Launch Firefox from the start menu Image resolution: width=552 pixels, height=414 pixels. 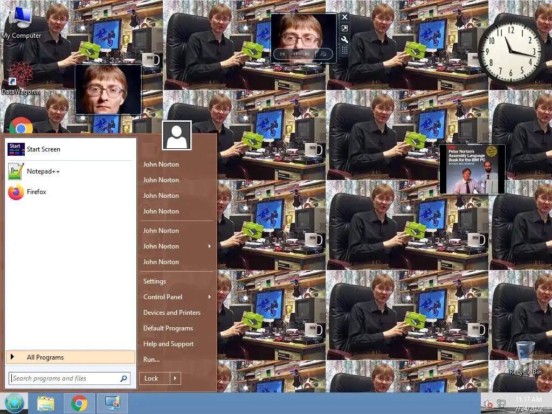click(70, 192)
